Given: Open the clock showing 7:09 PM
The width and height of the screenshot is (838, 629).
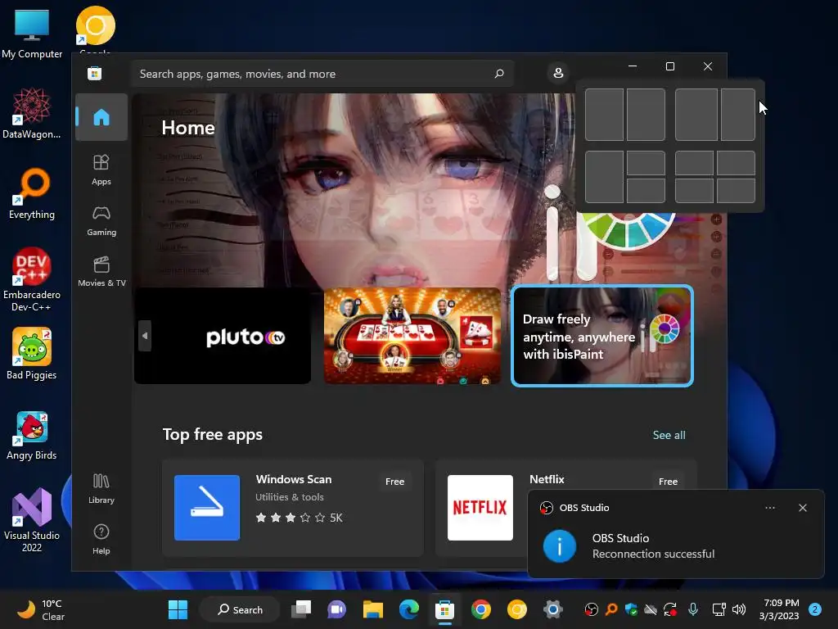Looking at the screenshot, I should point(780,609).
